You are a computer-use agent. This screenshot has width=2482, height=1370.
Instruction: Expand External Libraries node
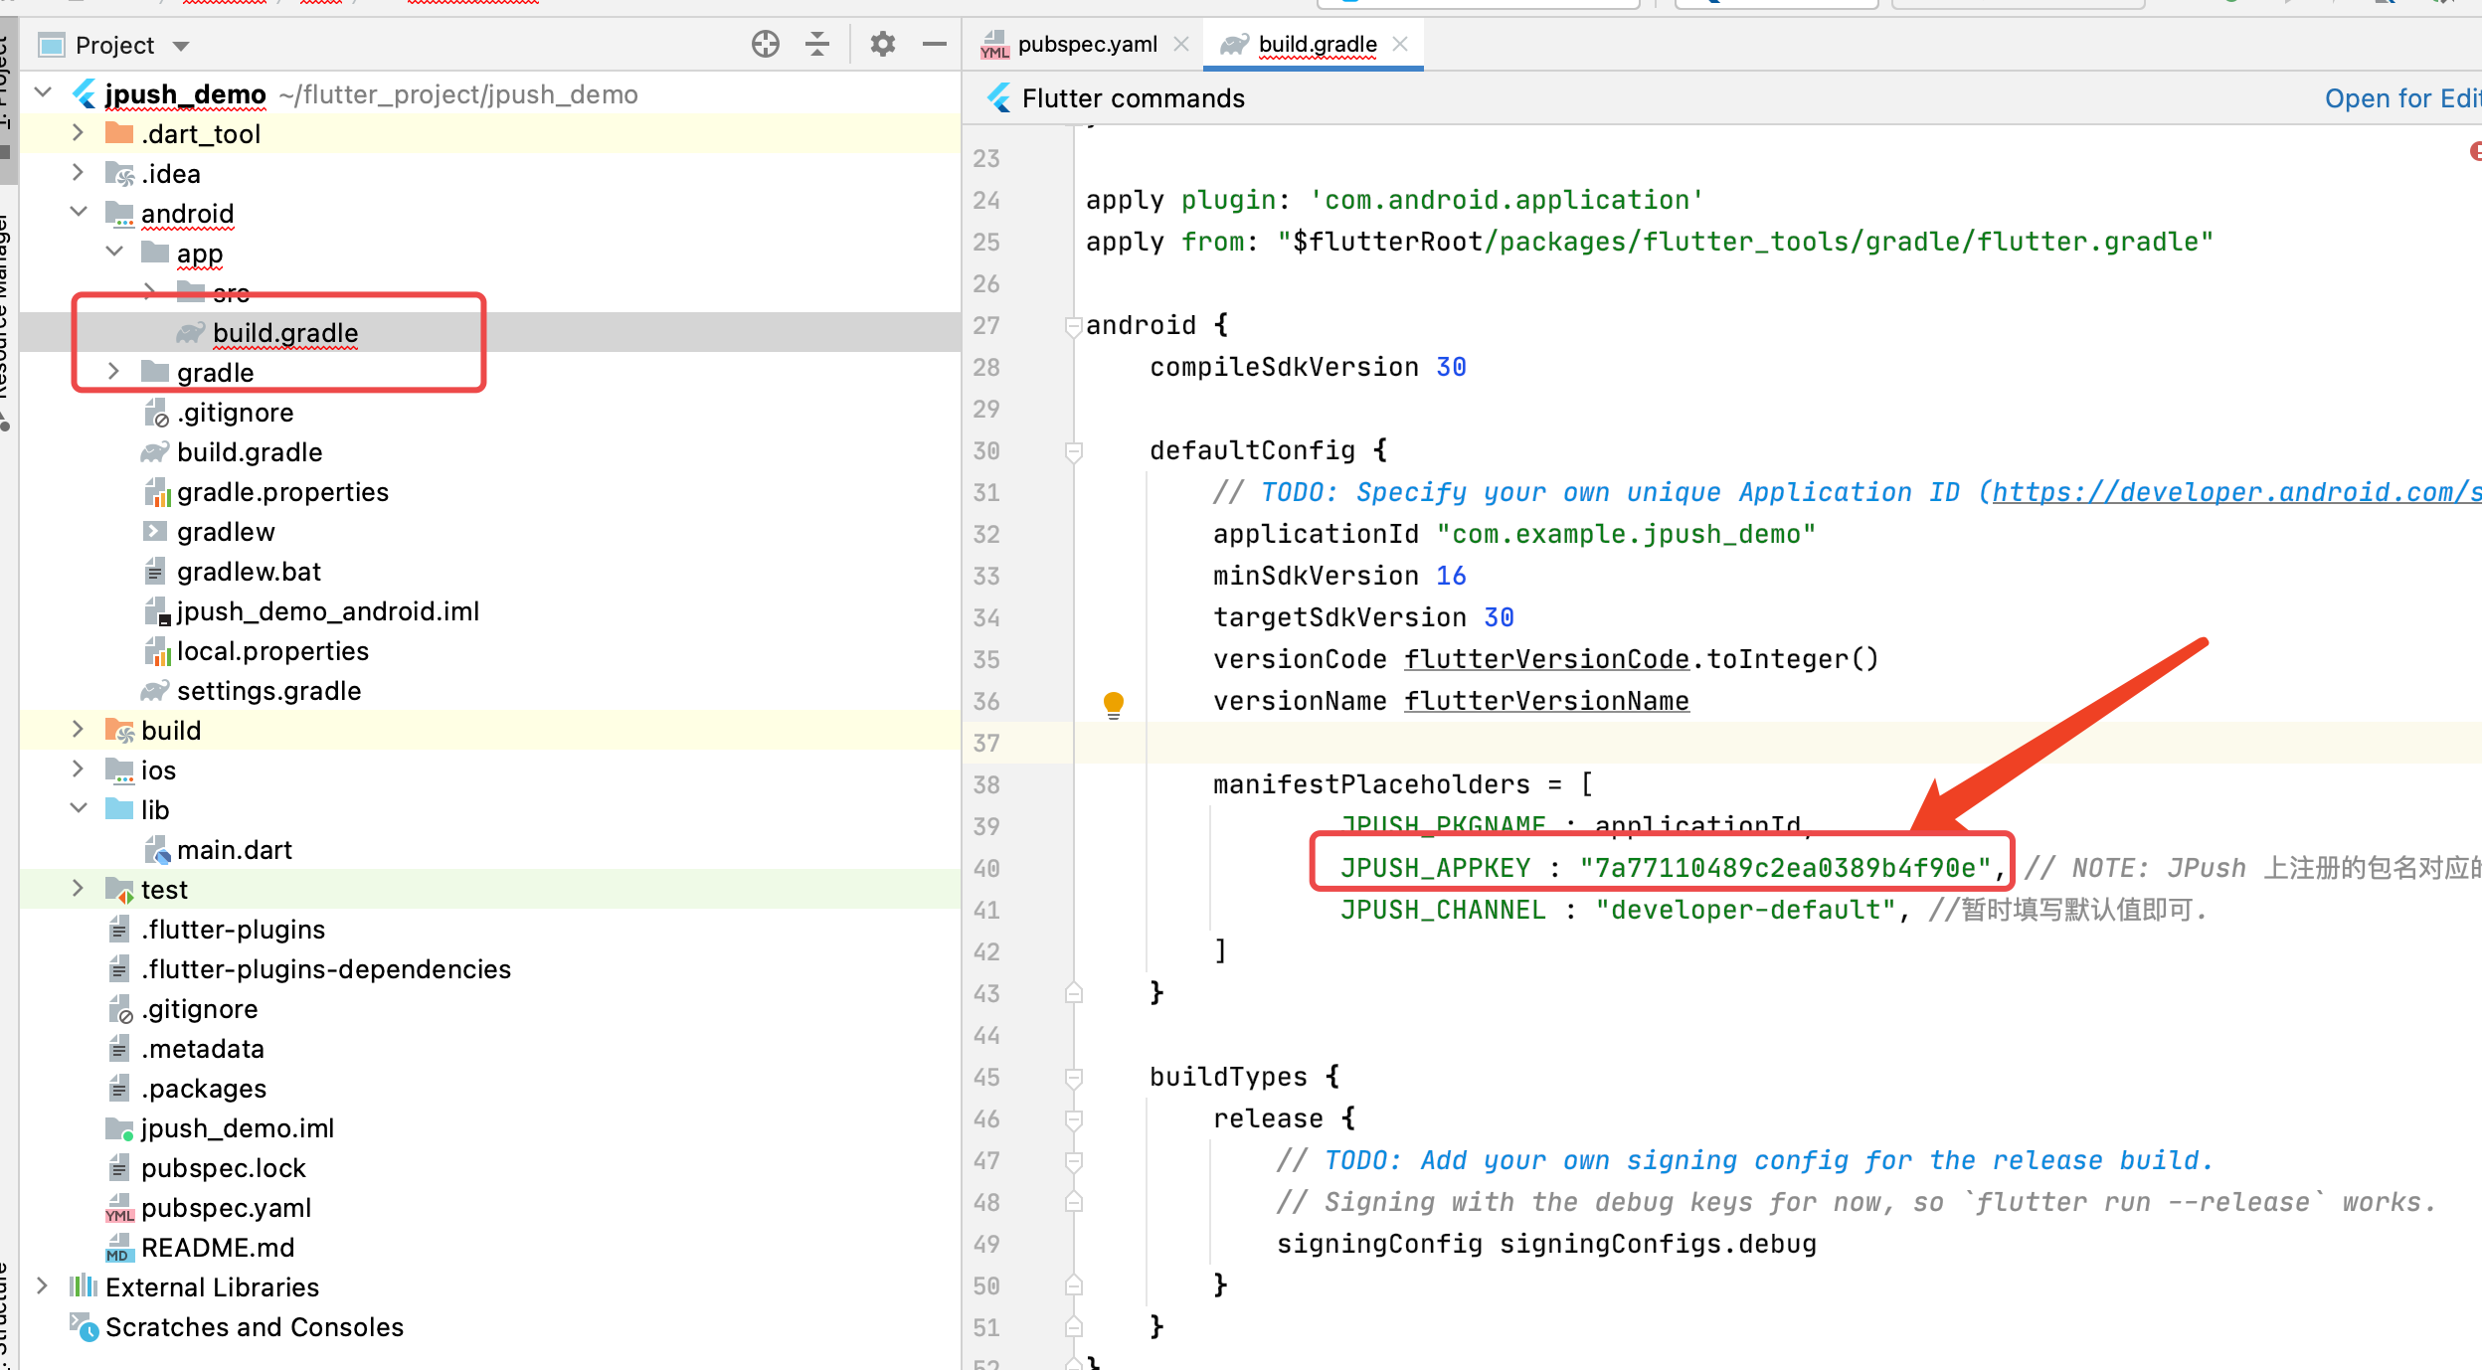click(x=42, y=1286)
